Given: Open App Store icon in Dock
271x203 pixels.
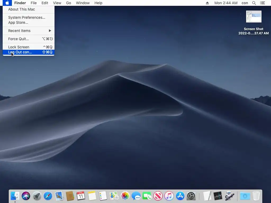Looking at the screenshot, I should (x=180, y=196).
